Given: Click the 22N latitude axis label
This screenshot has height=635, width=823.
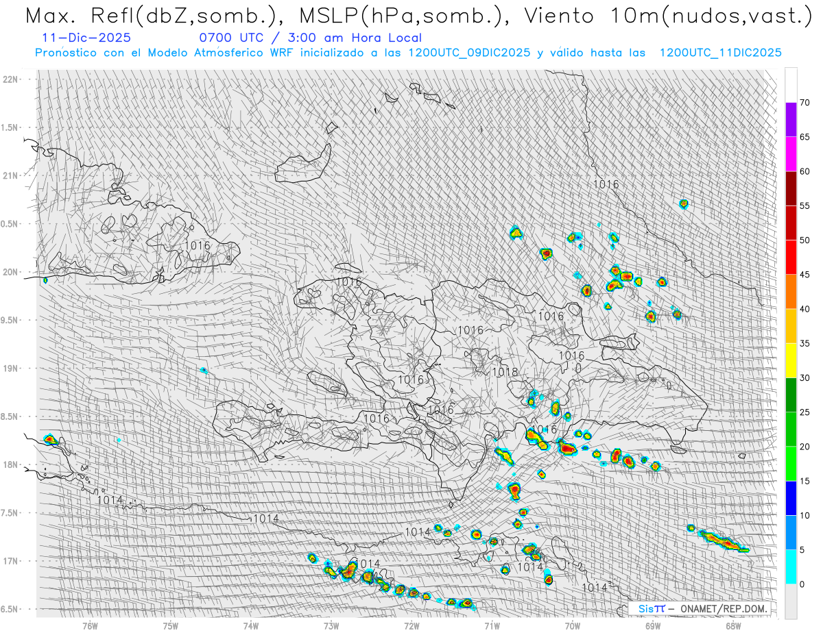Looking at the screenshot, I should (x=10, y=79).
